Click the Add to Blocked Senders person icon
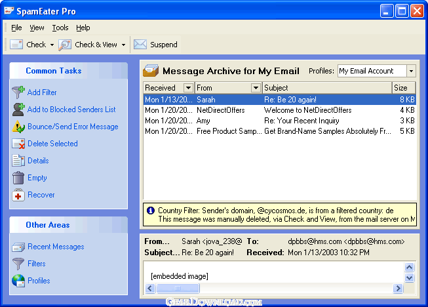Image resolution: width=428 pixels, height=307 pixels. [18, 110]
